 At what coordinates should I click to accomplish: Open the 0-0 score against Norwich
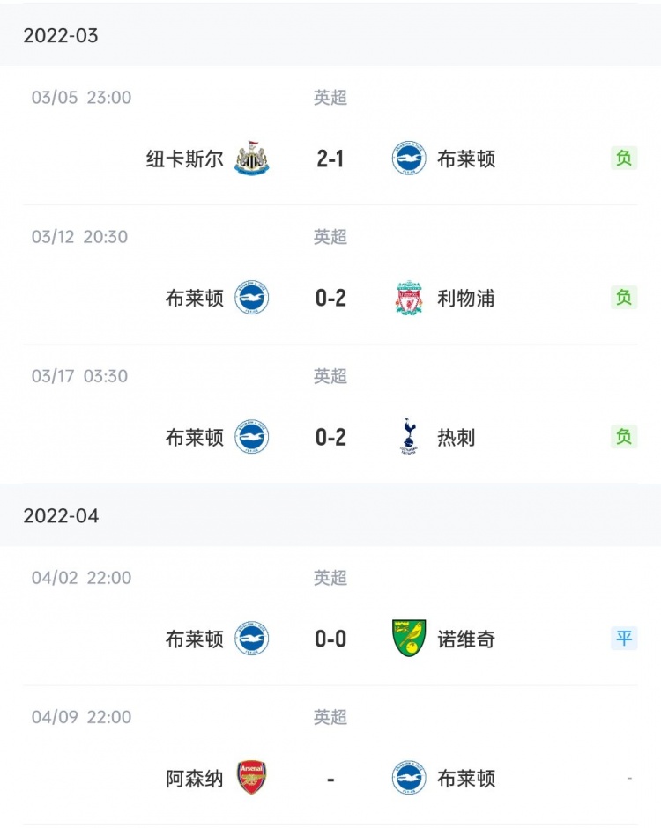click(330, 639)
